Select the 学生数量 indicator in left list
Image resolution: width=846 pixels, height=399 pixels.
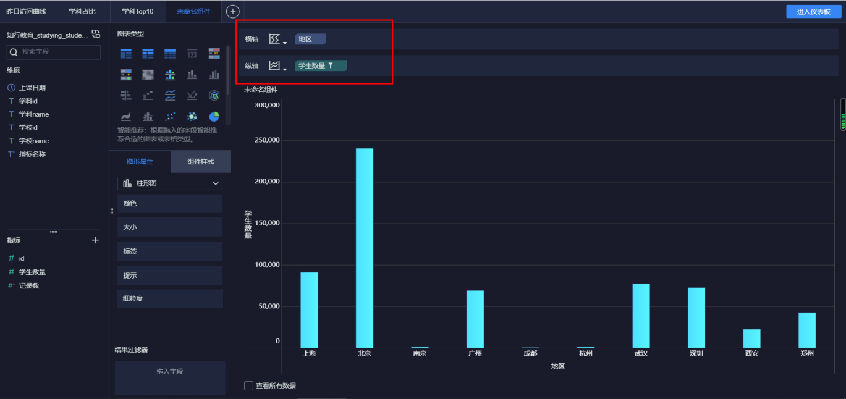coord(32,272)
